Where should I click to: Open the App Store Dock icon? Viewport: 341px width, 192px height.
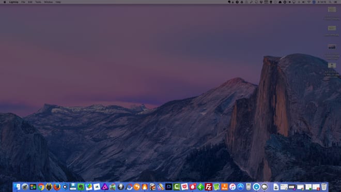tap(241, 187)
